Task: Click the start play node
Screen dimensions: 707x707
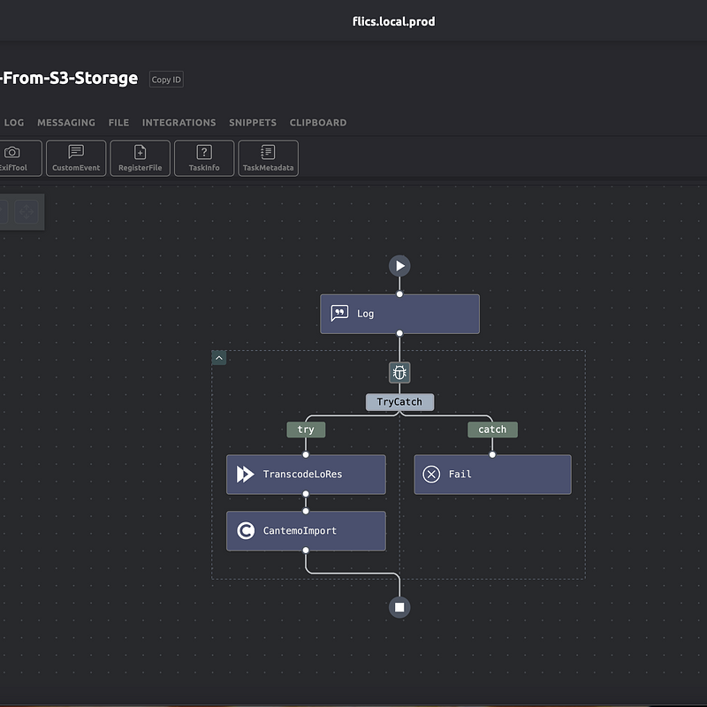Action: click(x=399, y=266)
